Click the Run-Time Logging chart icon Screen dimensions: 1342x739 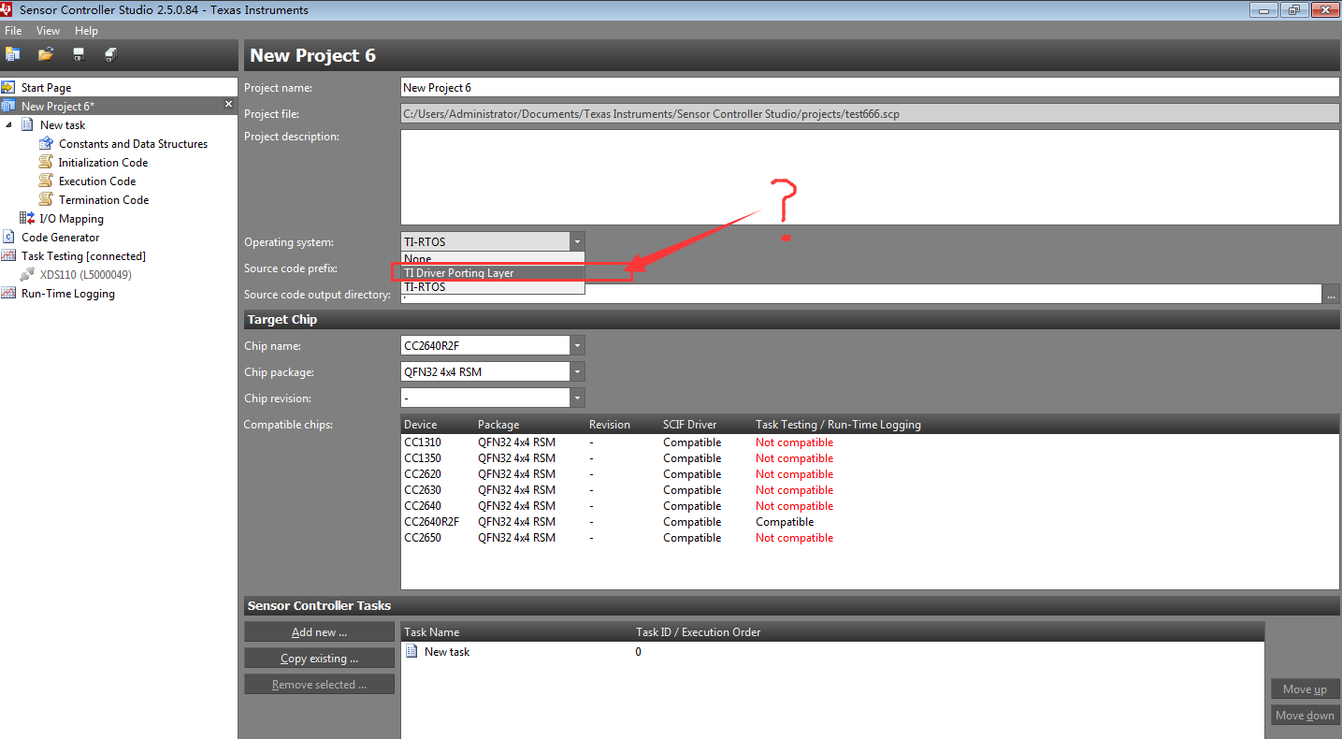pyautogui.click(x=9, y=293)
